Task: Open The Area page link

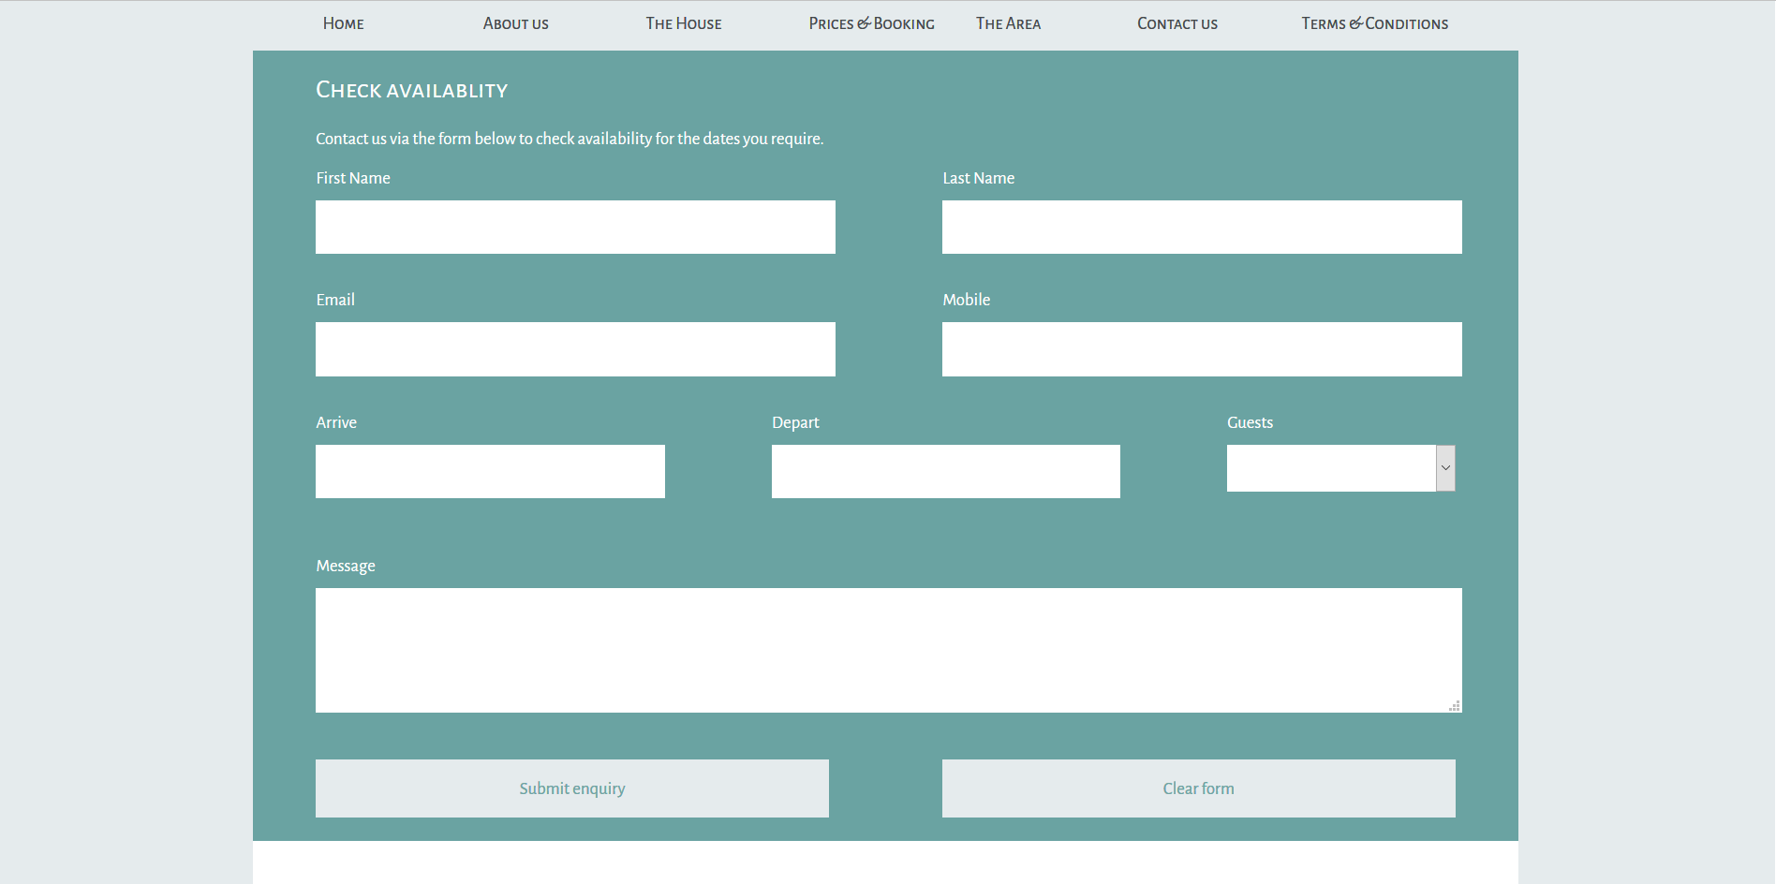Action: click(1008, 23)
